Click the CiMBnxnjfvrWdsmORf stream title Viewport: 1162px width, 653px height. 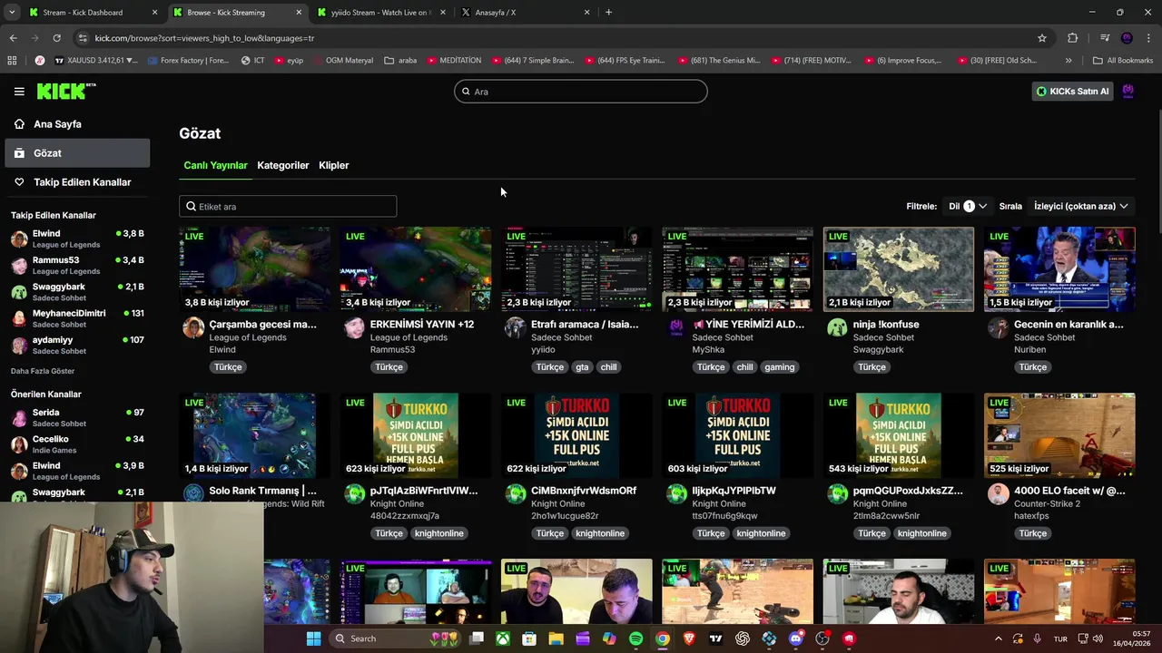click(x=584, y=491)
